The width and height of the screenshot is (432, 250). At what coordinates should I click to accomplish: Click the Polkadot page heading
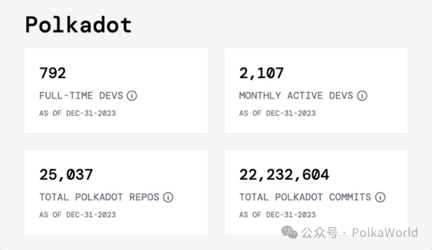[x=79, y=25]
